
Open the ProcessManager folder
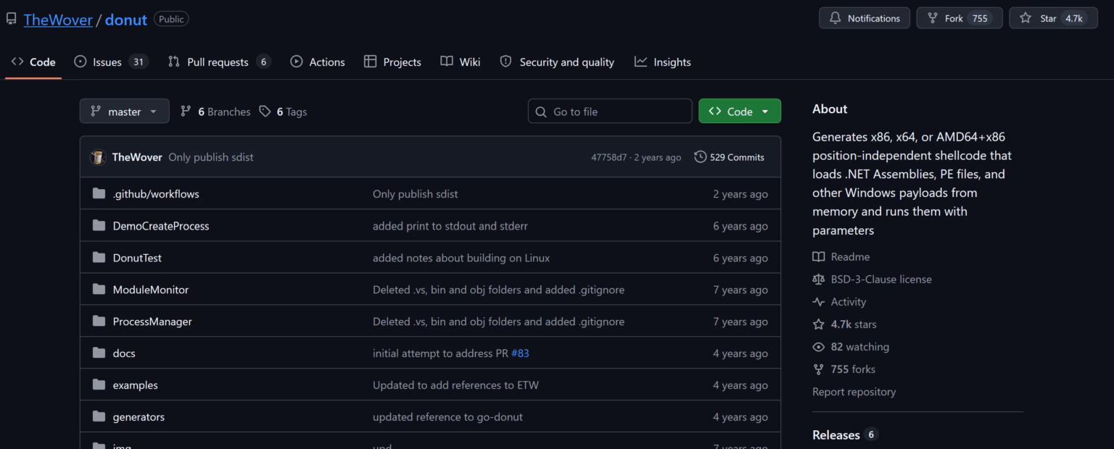pyautogui.click(x=152, y=322)
